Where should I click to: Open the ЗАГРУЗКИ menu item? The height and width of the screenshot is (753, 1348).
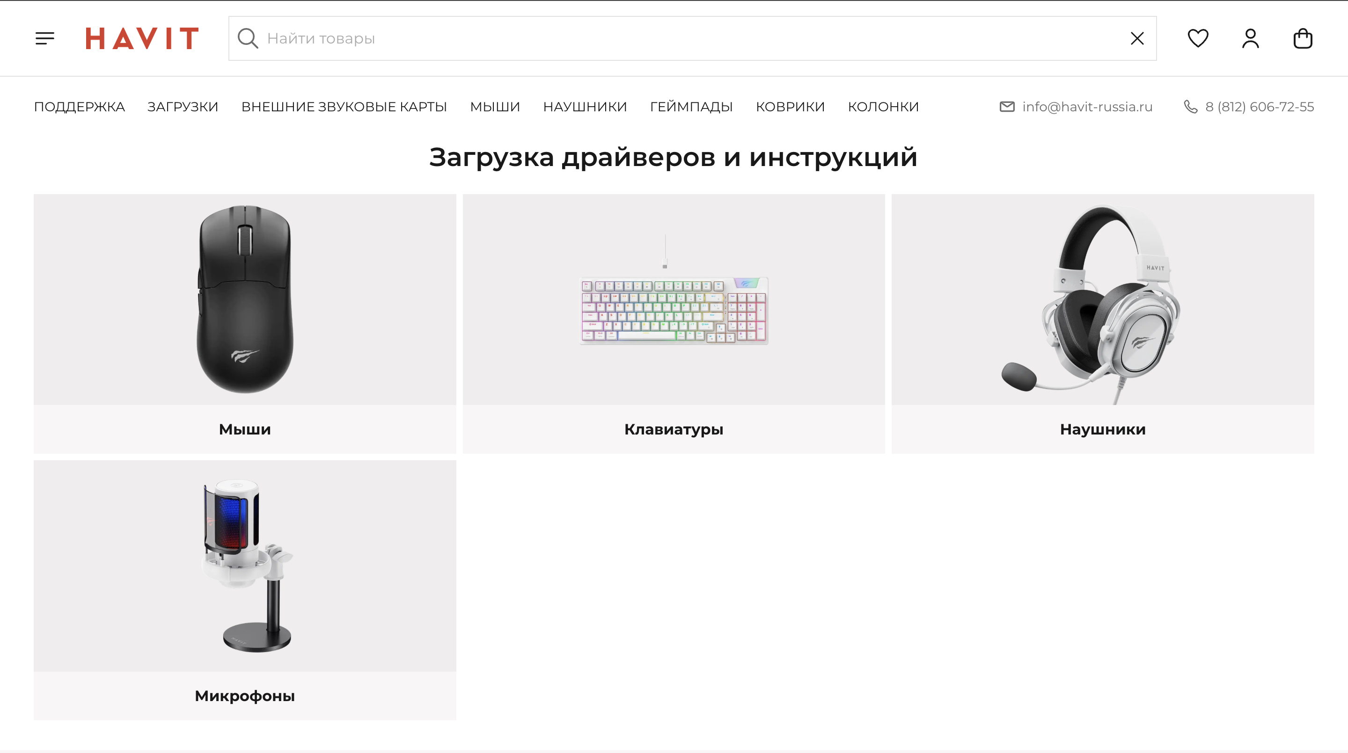point(183,107)
